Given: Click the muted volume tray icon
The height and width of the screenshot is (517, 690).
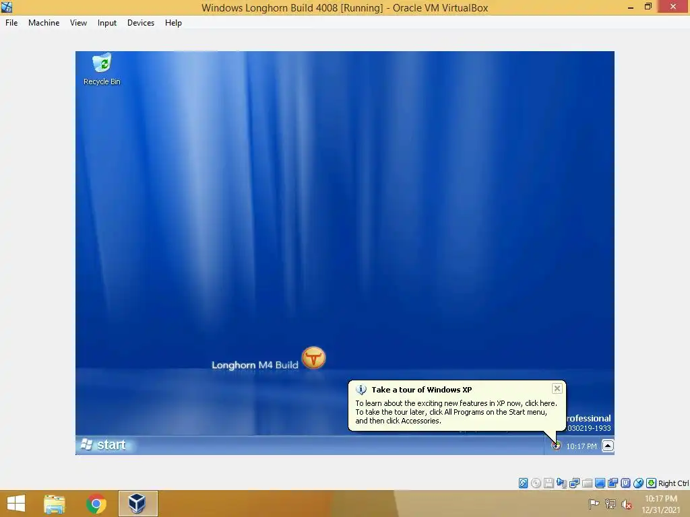Looking at the screenshot, I should [x=627, y=504].
